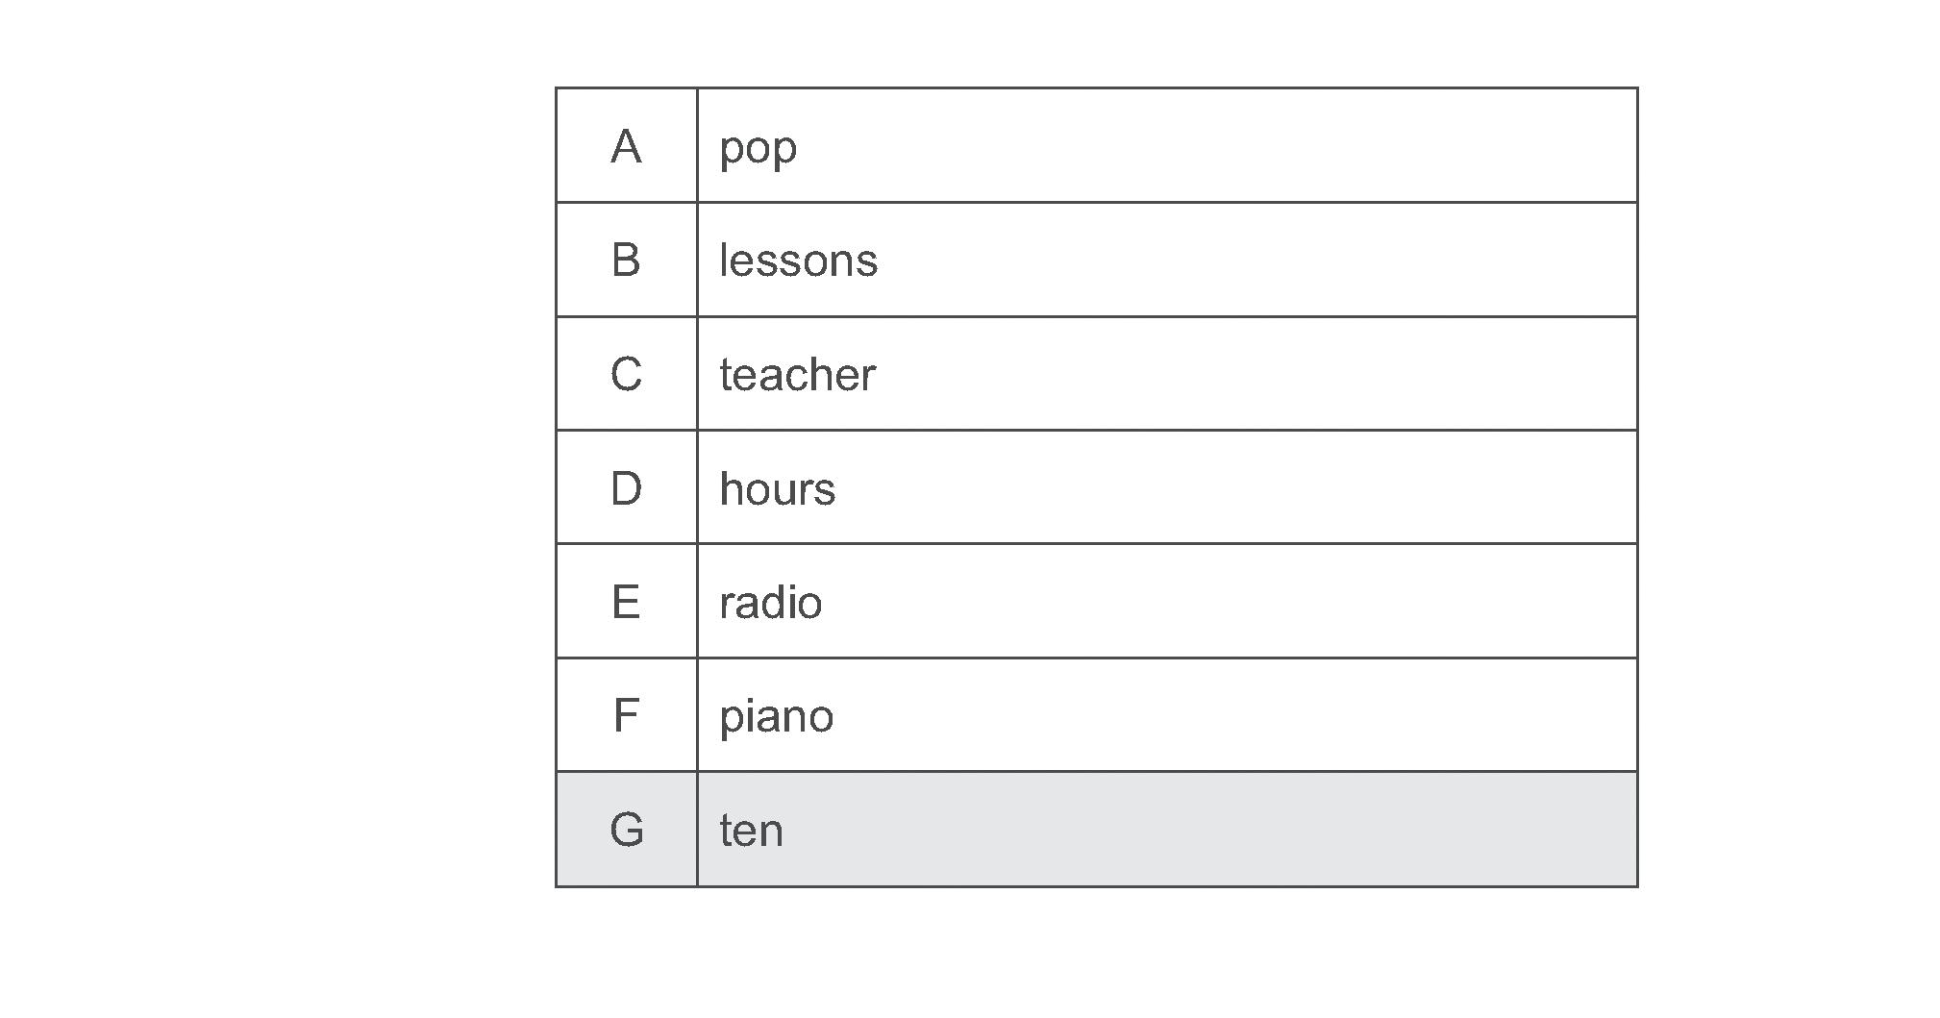Click the letter C cell

click(626, 374)
